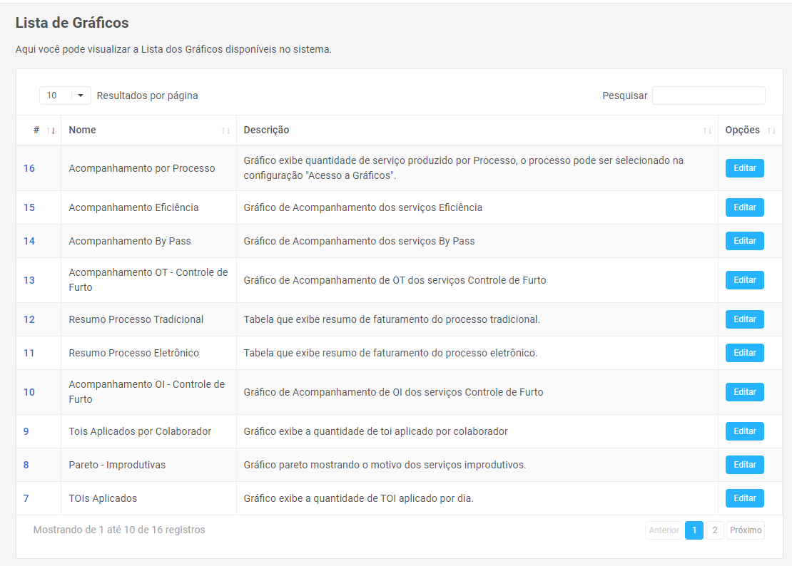Edit the TOIs Aplicados chart
The image size is (792, 566).
744,498
